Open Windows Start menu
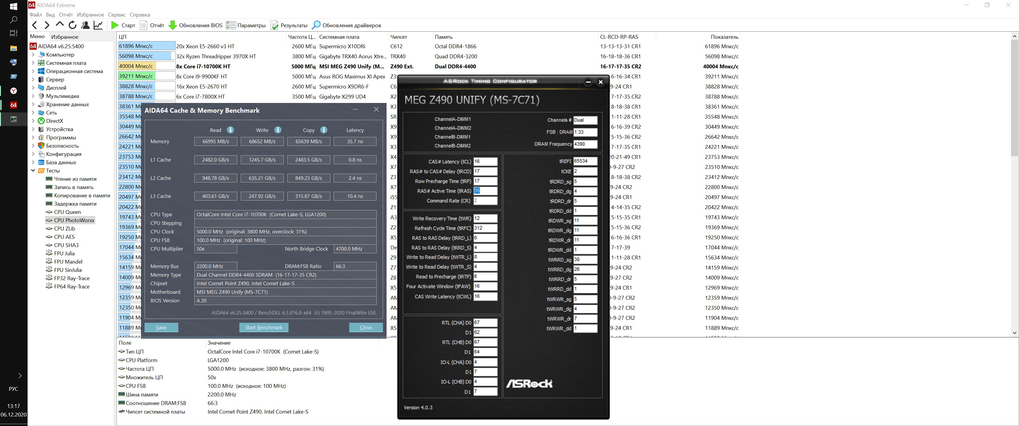The height and width of the screenshot is (426, 1019). coord(13,6)
